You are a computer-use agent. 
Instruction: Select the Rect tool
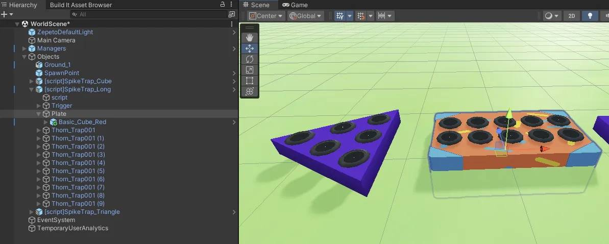(x=250, y=81)
